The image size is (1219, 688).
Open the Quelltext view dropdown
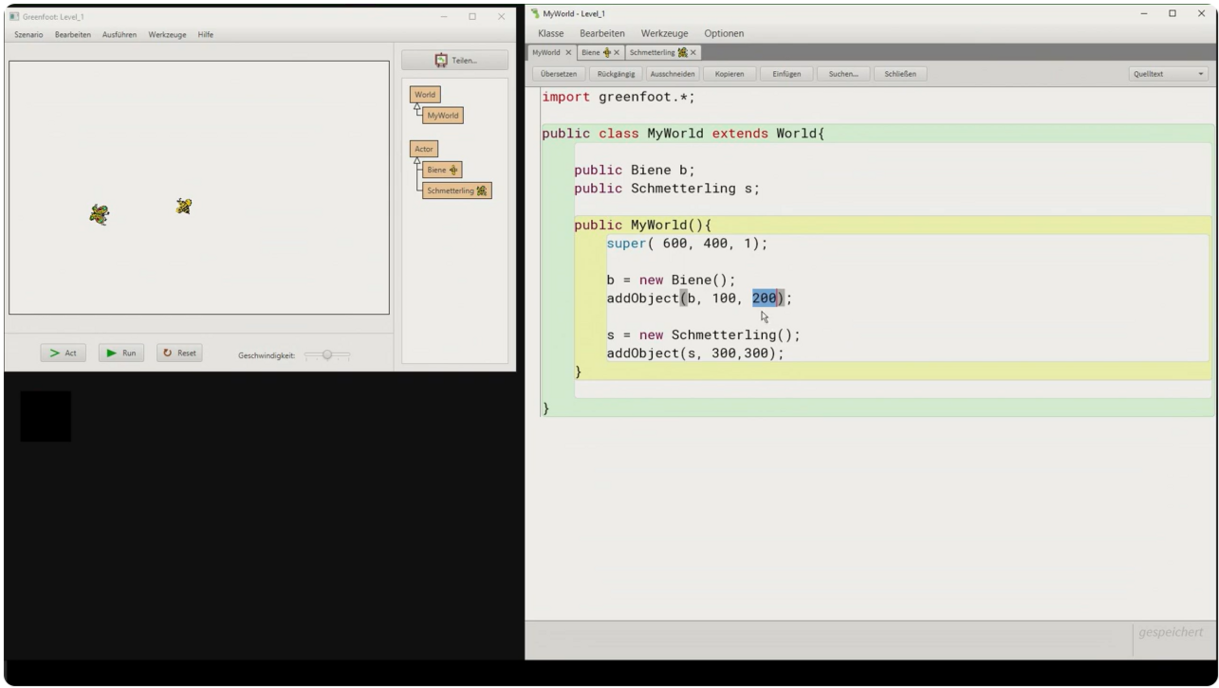pos(1167,74)
